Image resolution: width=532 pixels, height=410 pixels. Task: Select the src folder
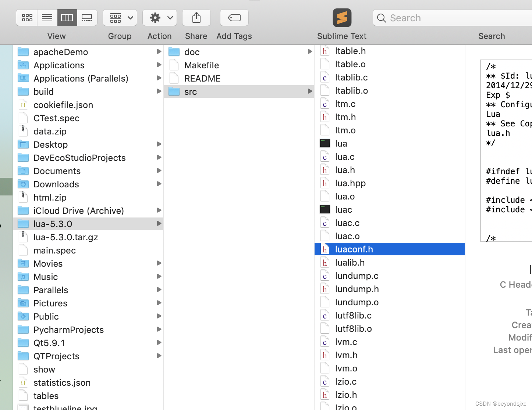239,91
